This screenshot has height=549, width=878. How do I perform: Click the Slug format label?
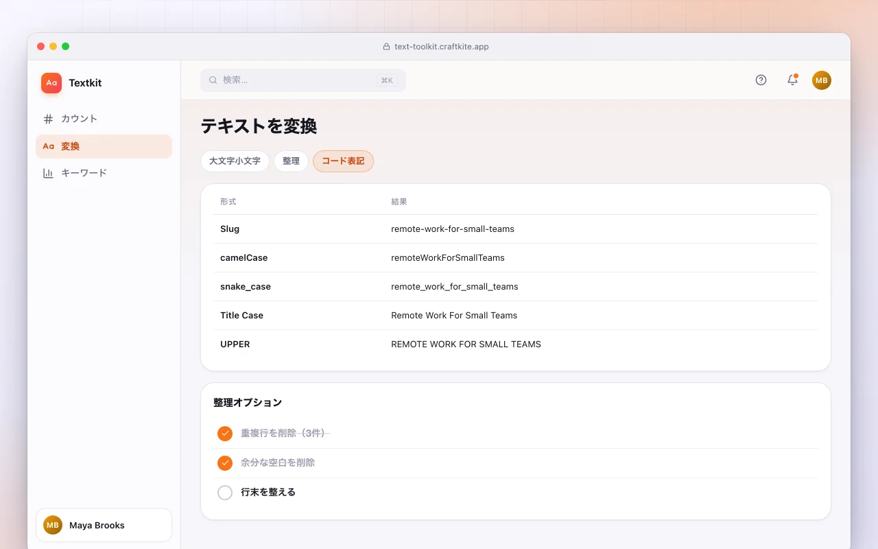click(230, 229)
